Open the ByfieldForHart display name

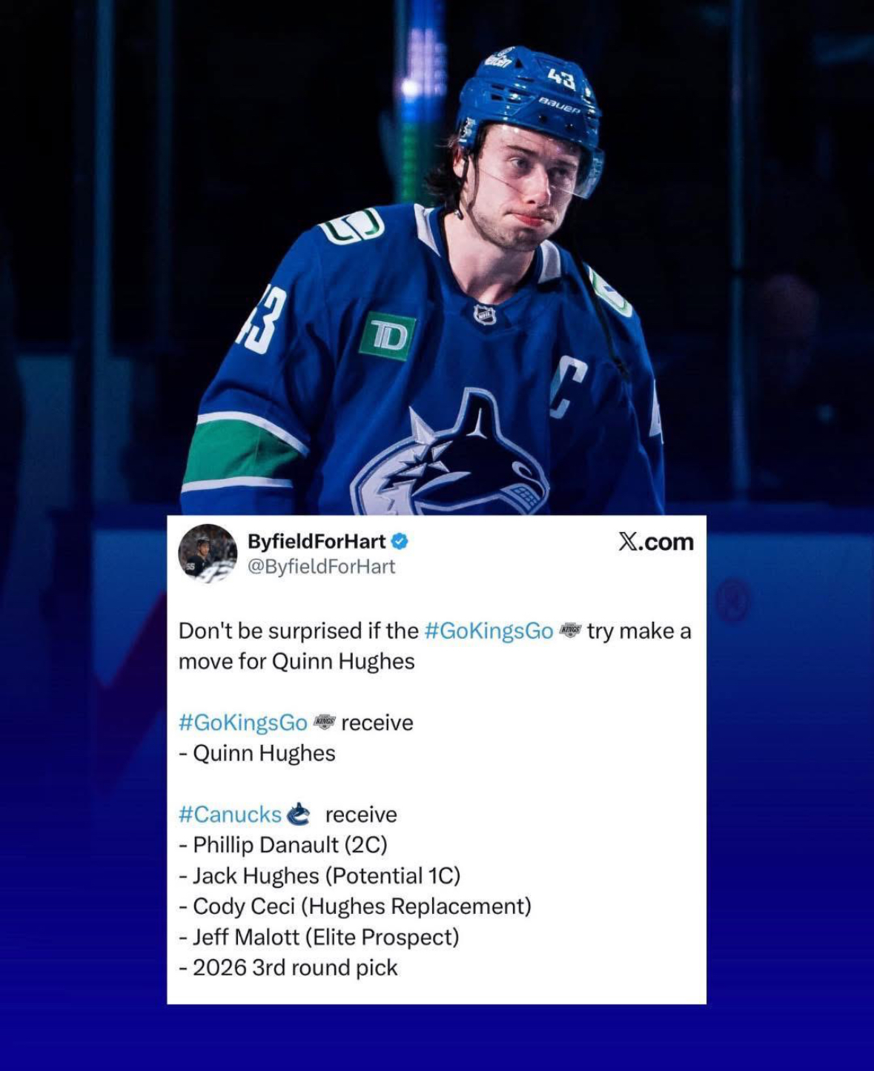click(317, 542)
